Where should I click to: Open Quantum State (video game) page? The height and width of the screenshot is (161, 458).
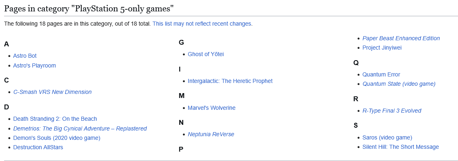(x=399, y=84)
